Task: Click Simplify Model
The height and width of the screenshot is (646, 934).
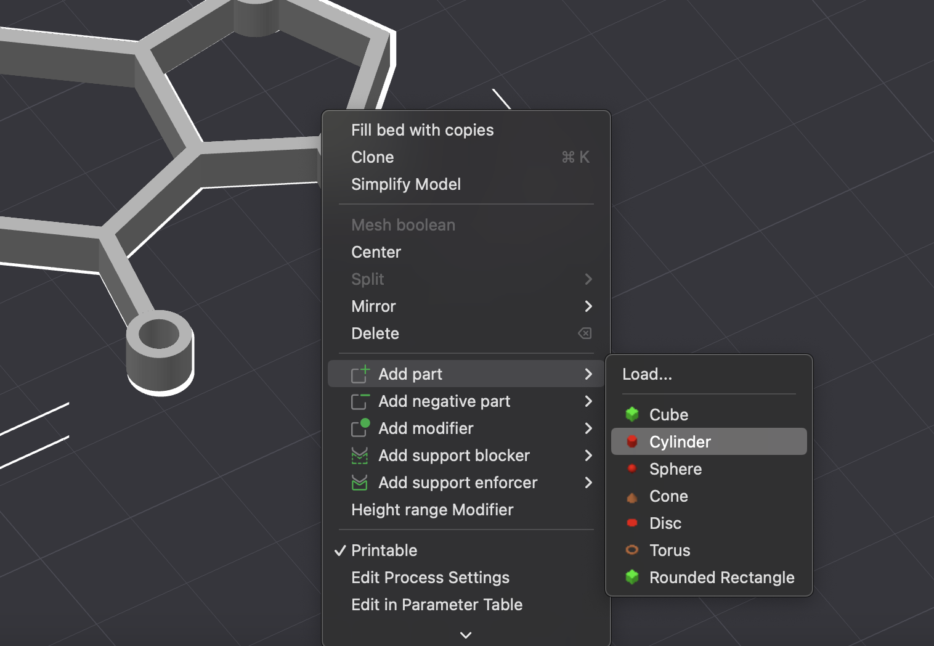Action: (406, 184)
